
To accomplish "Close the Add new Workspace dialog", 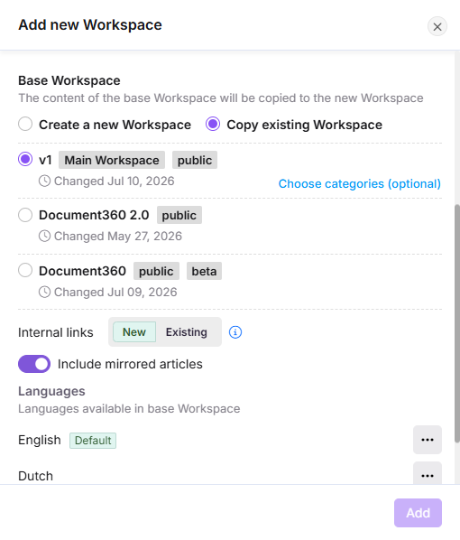I will [437, 26].
